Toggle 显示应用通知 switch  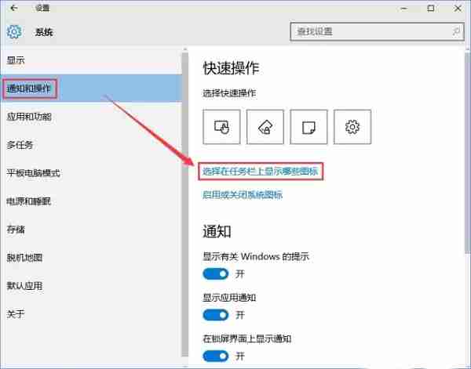coord(216,315)
